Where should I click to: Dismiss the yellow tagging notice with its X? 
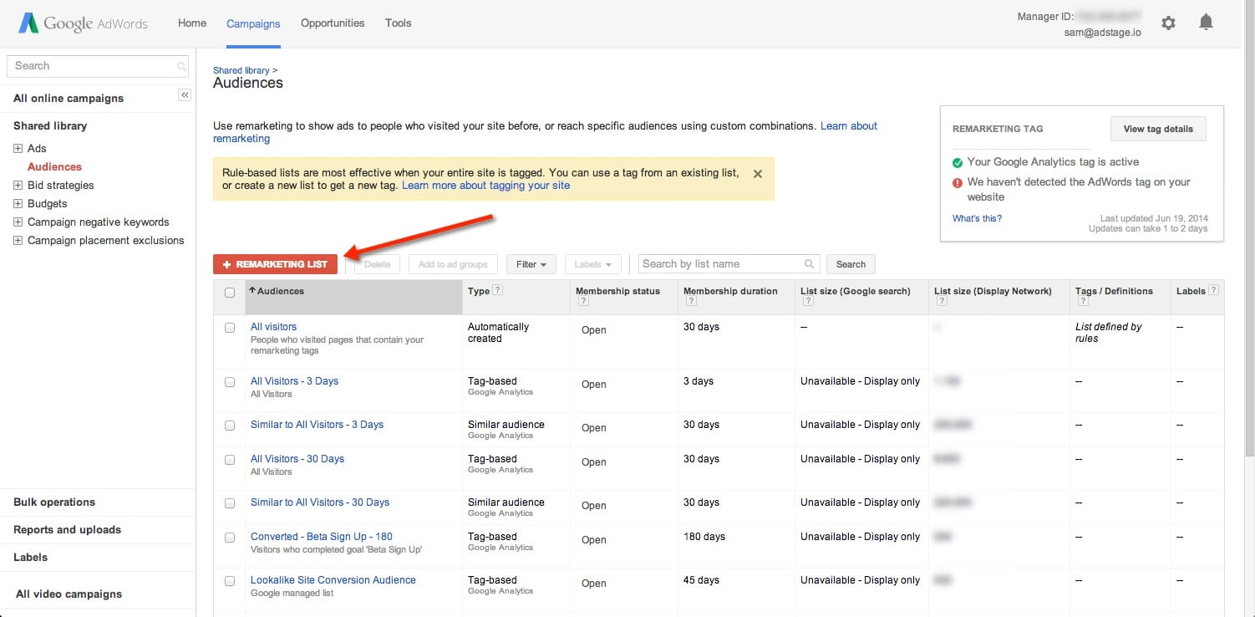757,174
